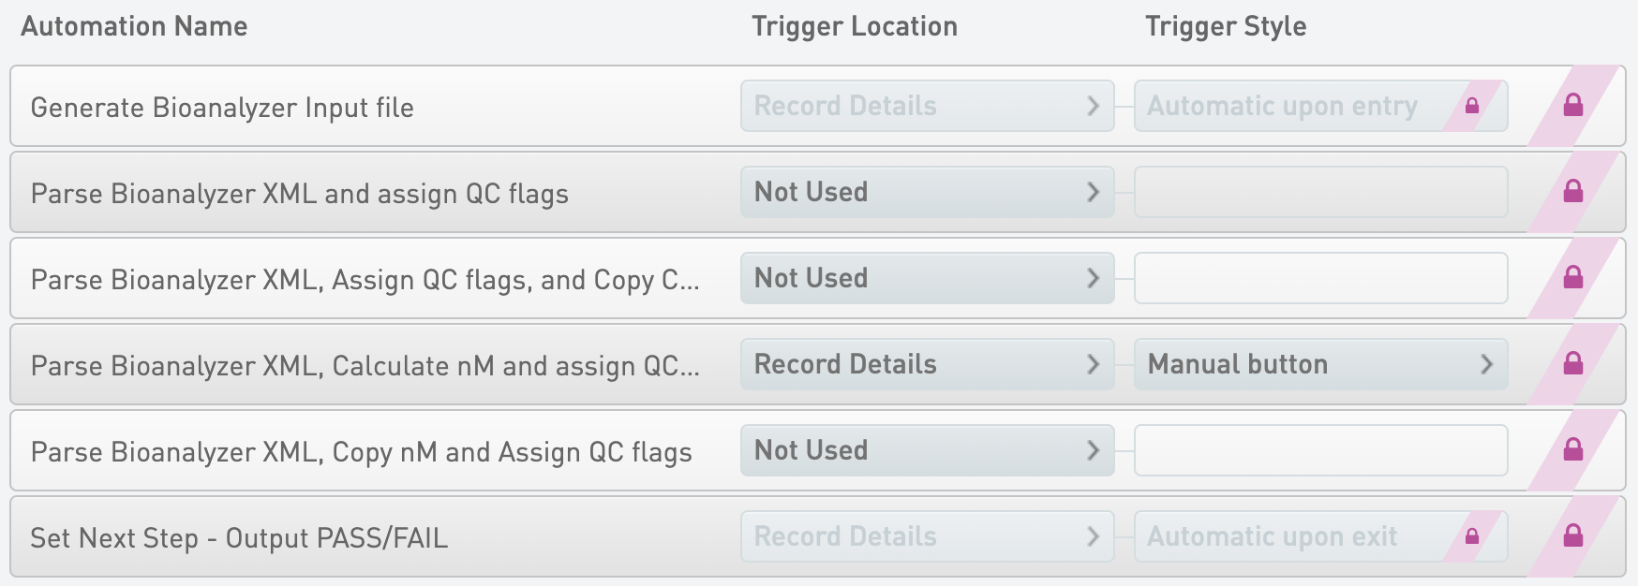Viewport: 1638px width, 586px height.
Task: Click lock icon on Generate Bioanalyzer Input file row
Action: pos(1572,106)
